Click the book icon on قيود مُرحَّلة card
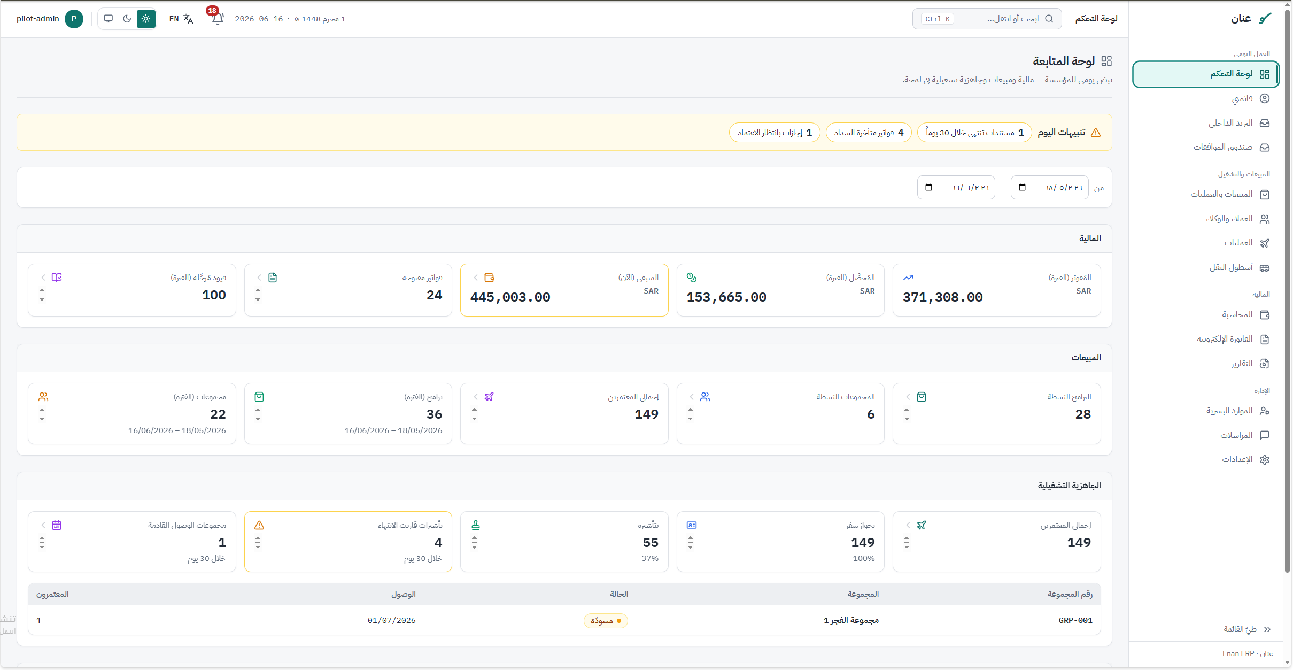This screenshot has width=1293, height=670. coord(57,278)
